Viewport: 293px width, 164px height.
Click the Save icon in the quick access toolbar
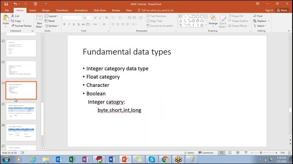pyautogui.click(x=6, y=4)
